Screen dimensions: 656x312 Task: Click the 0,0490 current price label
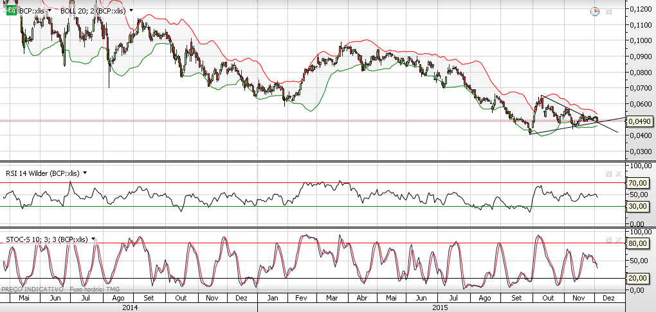point(639,121)
